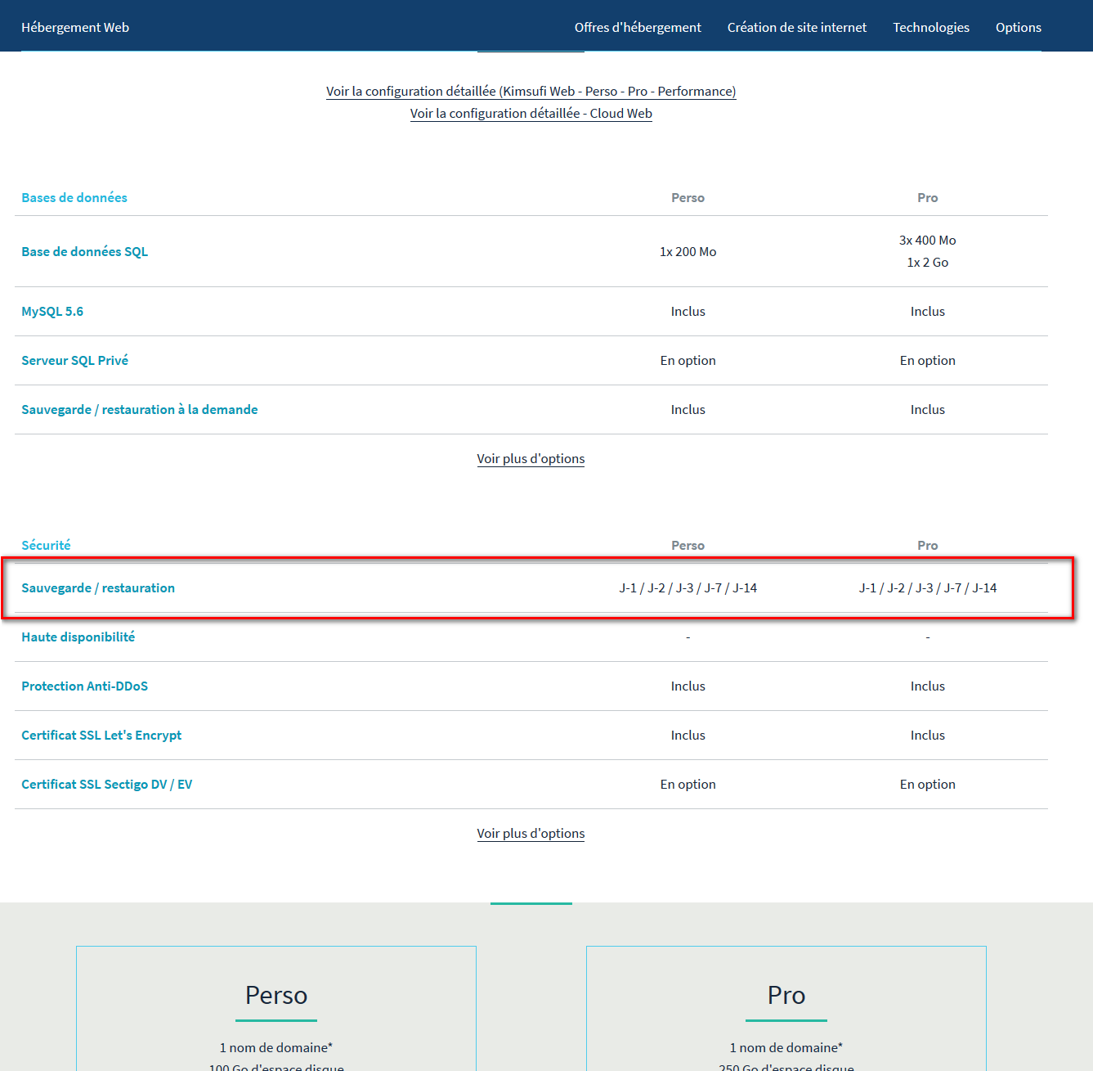Click the Pro column header in Sécurité table
Image resolution: width=1093 pixels, height=1071 pixels.
pyautogui.click(x=928, y=545)
